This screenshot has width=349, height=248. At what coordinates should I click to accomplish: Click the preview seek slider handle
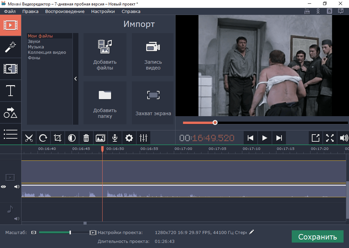pyautogui.click(x=215, y=123)
